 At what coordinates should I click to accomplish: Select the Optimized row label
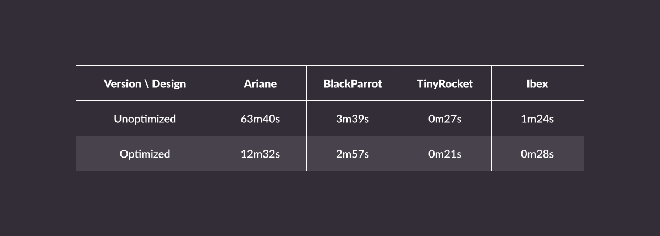[x=145, y=154]
